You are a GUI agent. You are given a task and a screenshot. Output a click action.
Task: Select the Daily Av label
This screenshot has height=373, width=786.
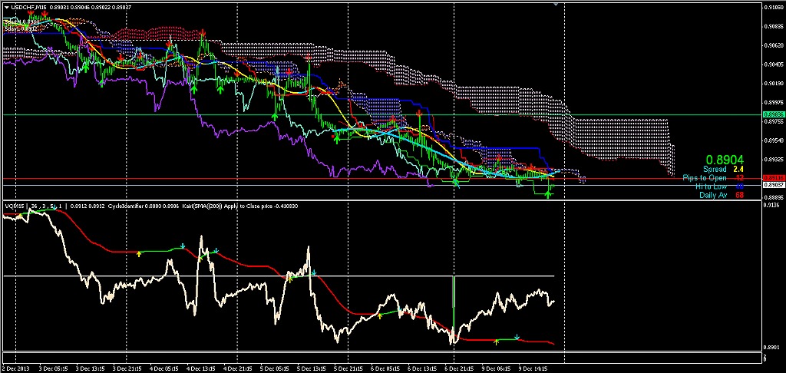pos(713,195)
